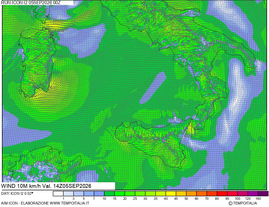
Task: Click the 'DATI ICON I2 0.02°' label
Action: point(17,194)
